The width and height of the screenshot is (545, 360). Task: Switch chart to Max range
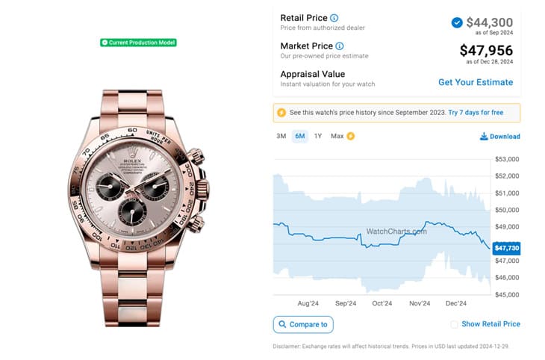[x=337, y=136]
